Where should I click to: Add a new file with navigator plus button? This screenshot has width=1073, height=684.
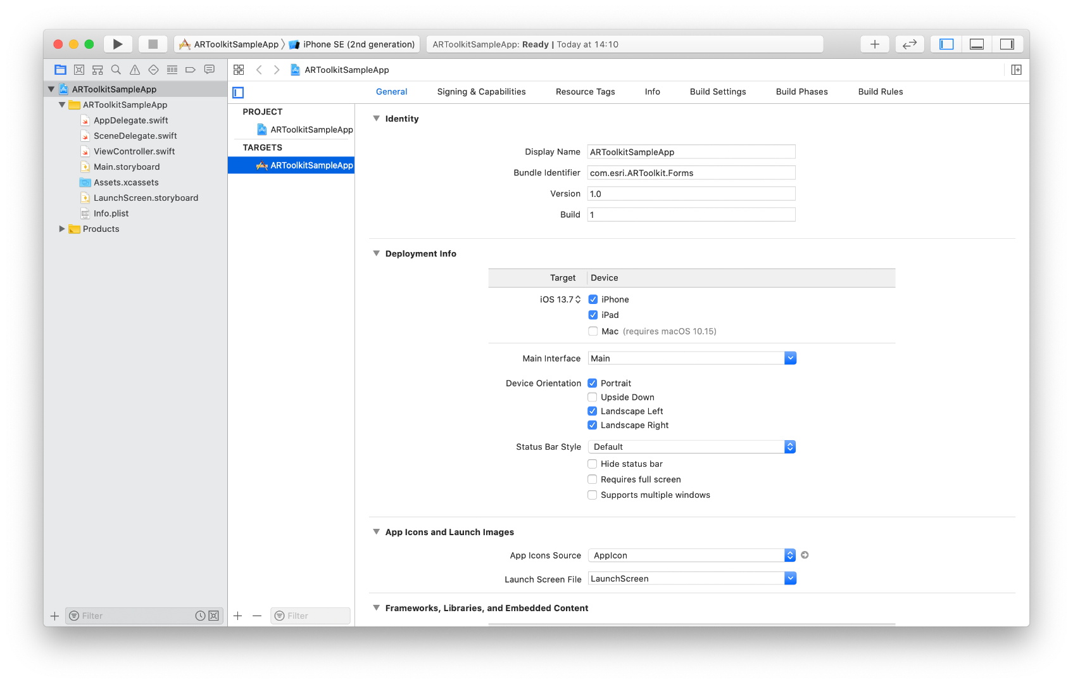tap(54, 616)
